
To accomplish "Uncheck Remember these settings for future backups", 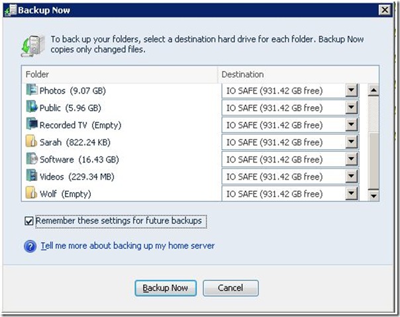I will coord(28,222).
